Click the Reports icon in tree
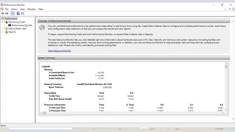Viewport: 235px width, 132px height. (x=6, y=32)
